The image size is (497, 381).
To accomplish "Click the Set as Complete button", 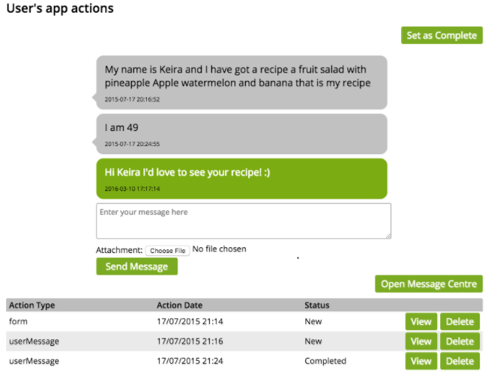I will pos(442,35).
